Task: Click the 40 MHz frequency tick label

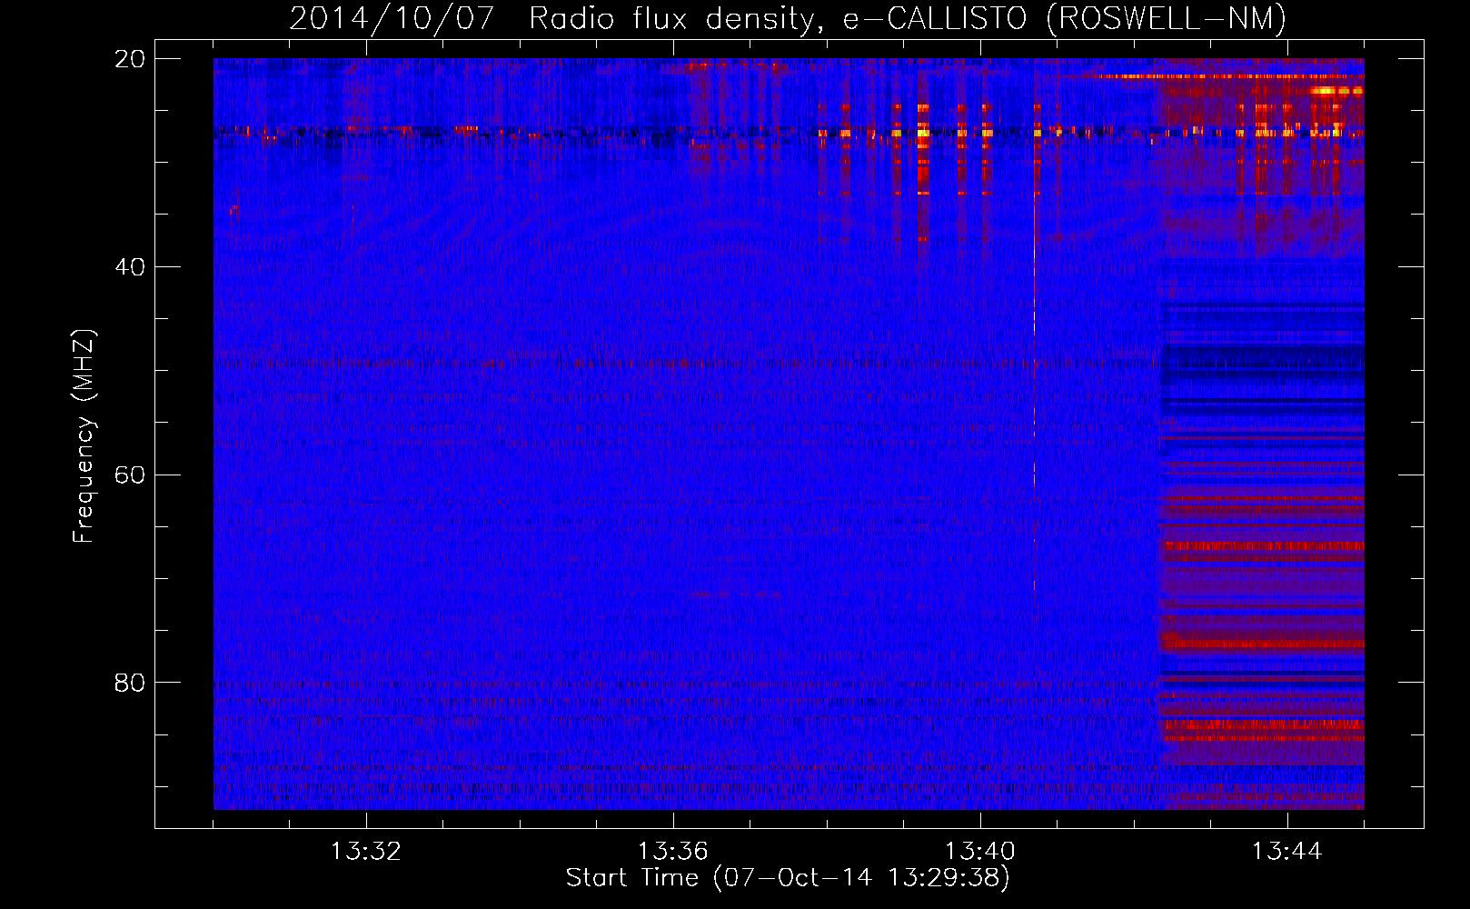Action: 130,267
